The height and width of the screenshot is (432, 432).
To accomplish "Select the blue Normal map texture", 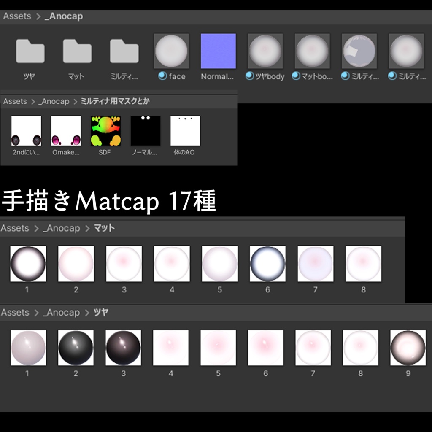I will tap(218, 51).
